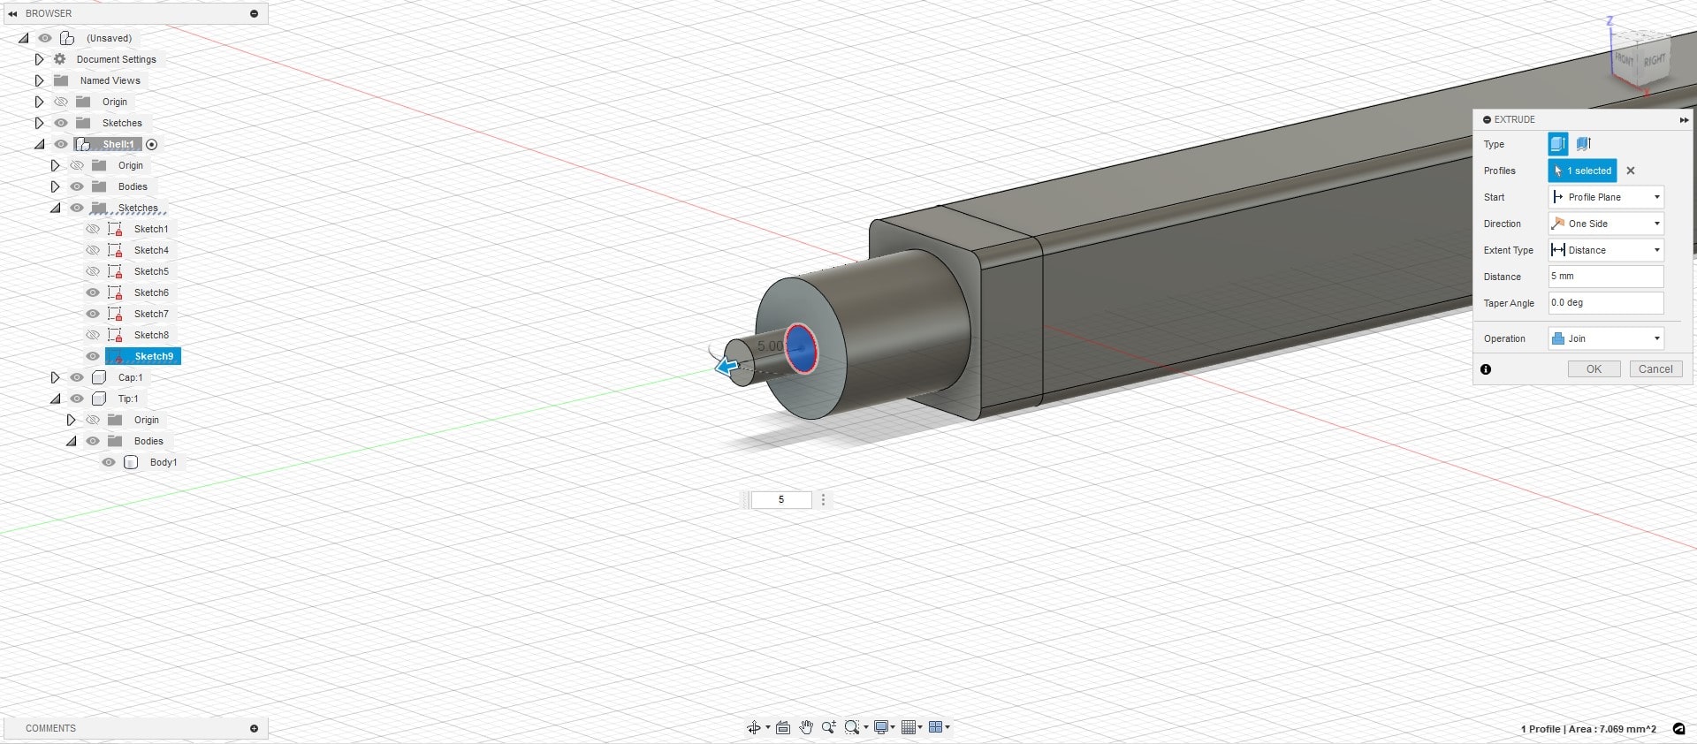This screenshot has height=744, width=1697.
Task: Hide Sketch9 using its eye icon
Action: click(x=93, y=356)
